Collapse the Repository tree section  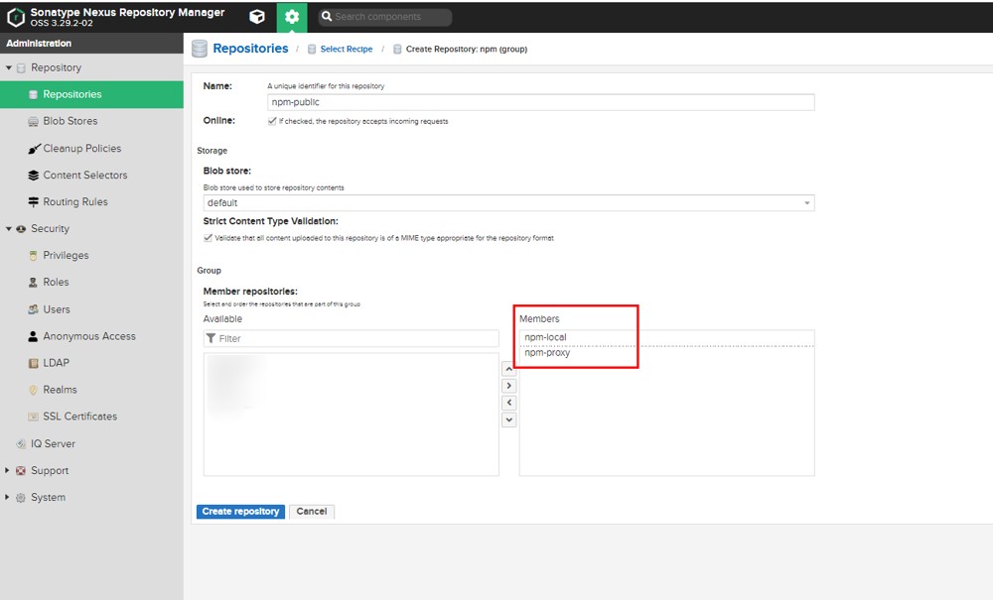point(8,67)
